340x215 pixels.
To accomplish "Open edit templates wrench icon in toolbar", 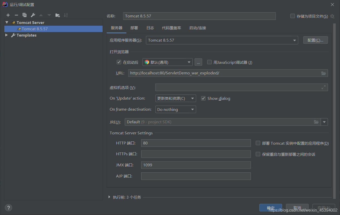I will pos(33,15).
